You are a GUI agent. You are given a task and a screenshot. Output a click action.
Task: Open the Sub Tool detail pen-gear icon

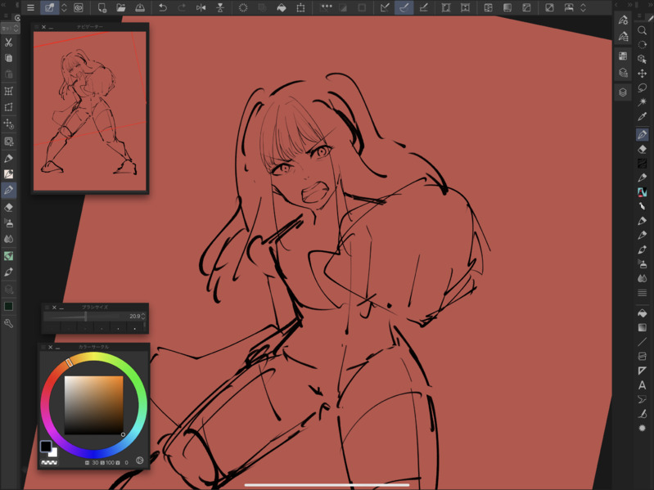click(x=623, y=20)
